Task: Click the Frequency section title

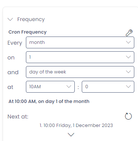Action: pos(31,20)
